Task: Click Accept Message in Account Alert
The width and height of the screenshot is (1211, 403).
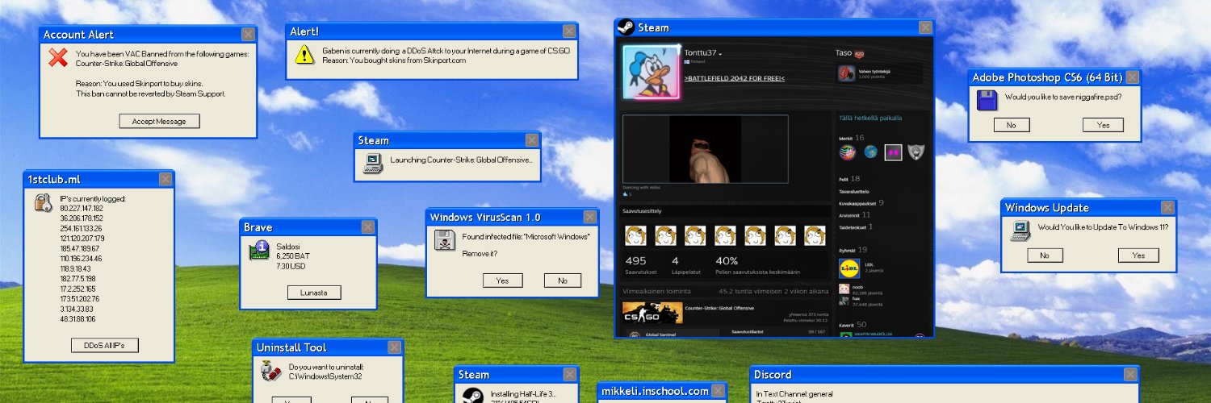Action: [x=160, y=121]
